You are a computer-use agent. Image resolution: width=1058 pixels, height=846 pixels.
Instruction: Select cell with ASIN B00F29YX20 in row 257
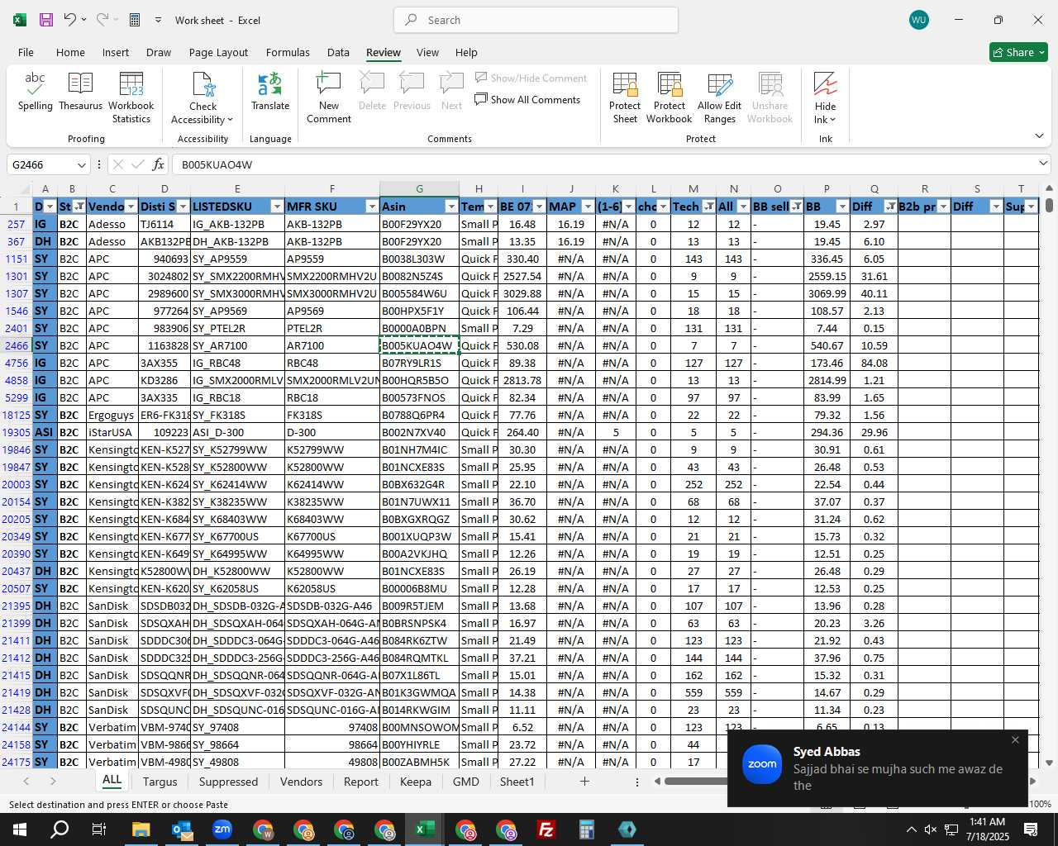coord(419,224)
